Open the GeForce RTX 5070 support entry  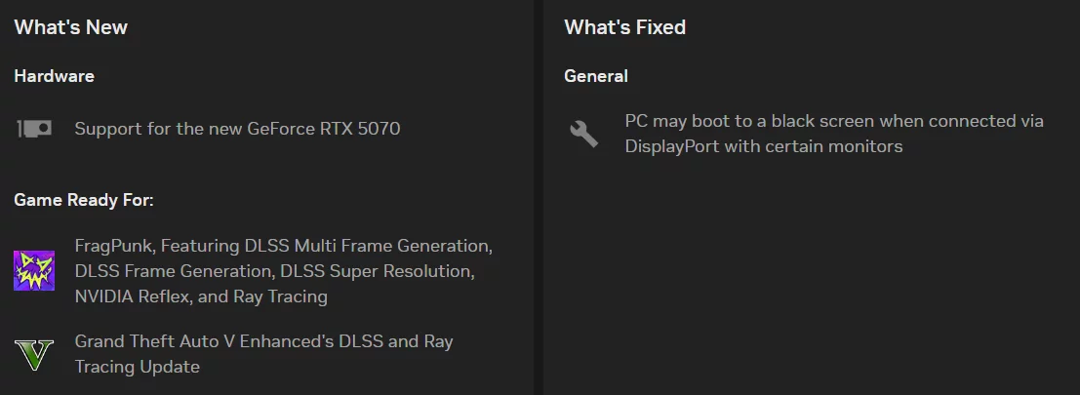tap(237, 129)
